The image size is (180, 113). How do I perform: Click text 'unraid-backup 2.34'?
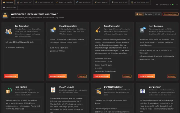pos(147,59)
